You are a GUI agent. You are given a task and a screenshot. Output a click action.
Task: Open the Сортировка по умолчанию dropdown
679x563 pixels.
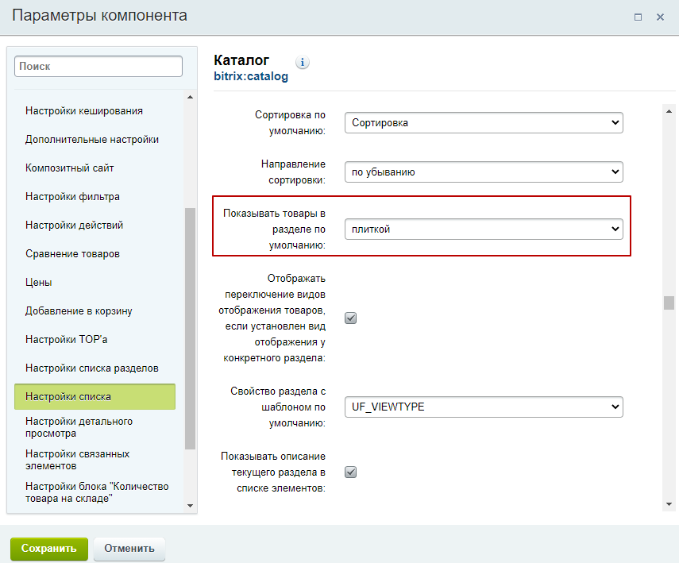click(x=484, y=122)
